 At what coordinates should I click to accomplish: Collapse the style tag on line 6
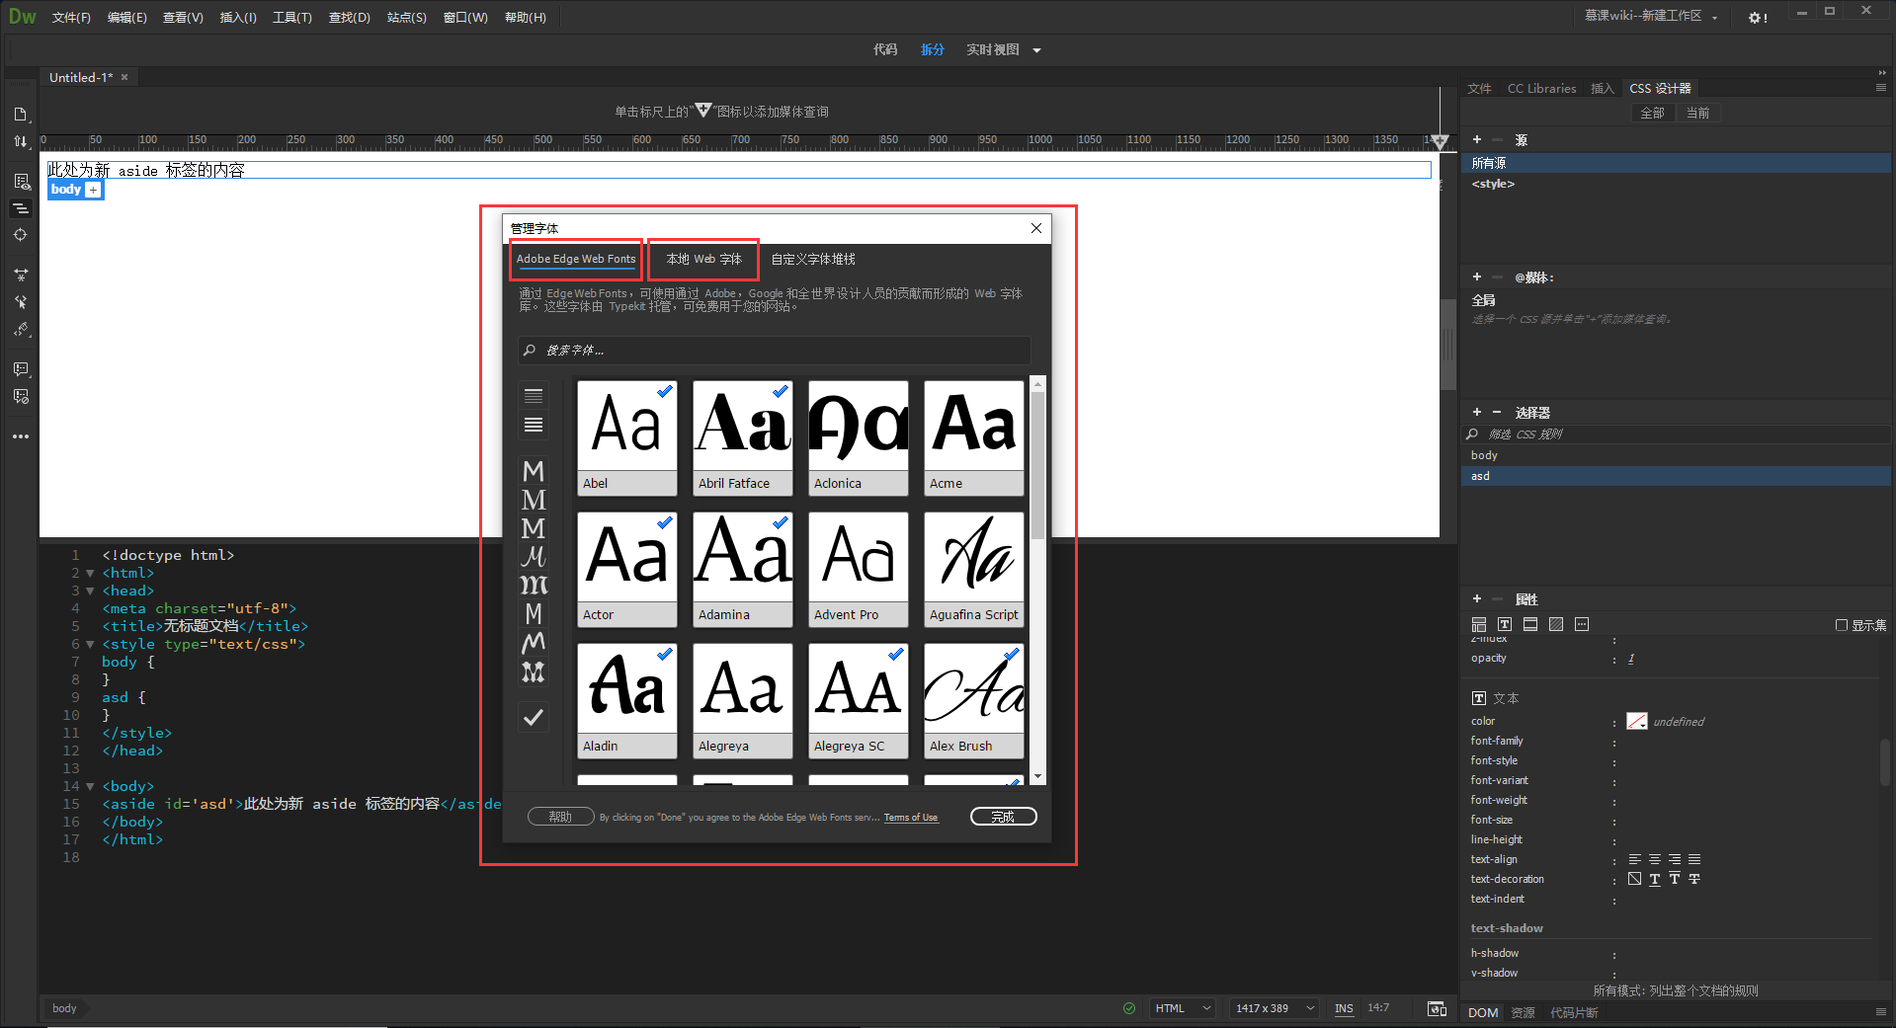click(91, 644)
